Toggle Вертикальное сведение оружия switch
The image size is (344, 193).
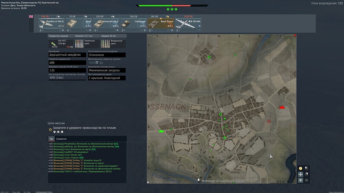[94, 63]
